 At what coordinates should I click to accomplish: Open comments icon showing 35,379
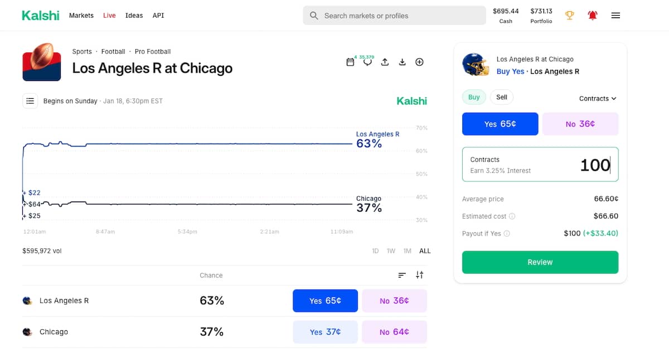pyautogui.click(x=367, y=61)
